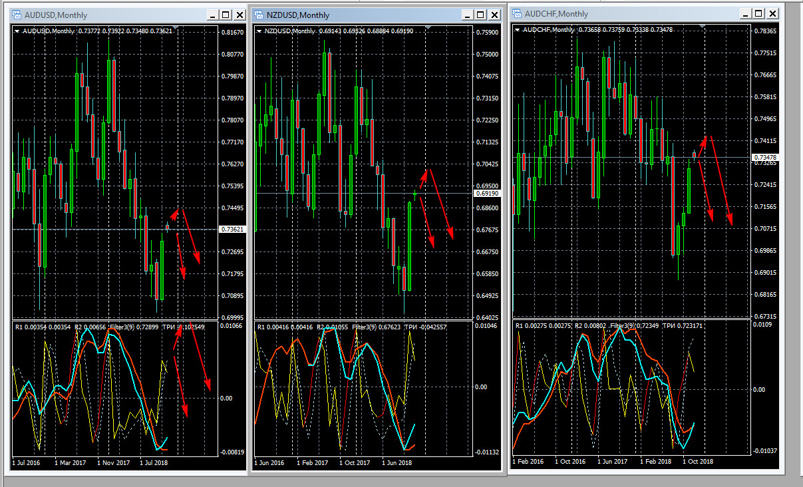Open the triangle menu beside NZDUSD,Monthly chart label
Image resolution: width=803 pixels, height=487 pixels.
[x=259, y=31]
